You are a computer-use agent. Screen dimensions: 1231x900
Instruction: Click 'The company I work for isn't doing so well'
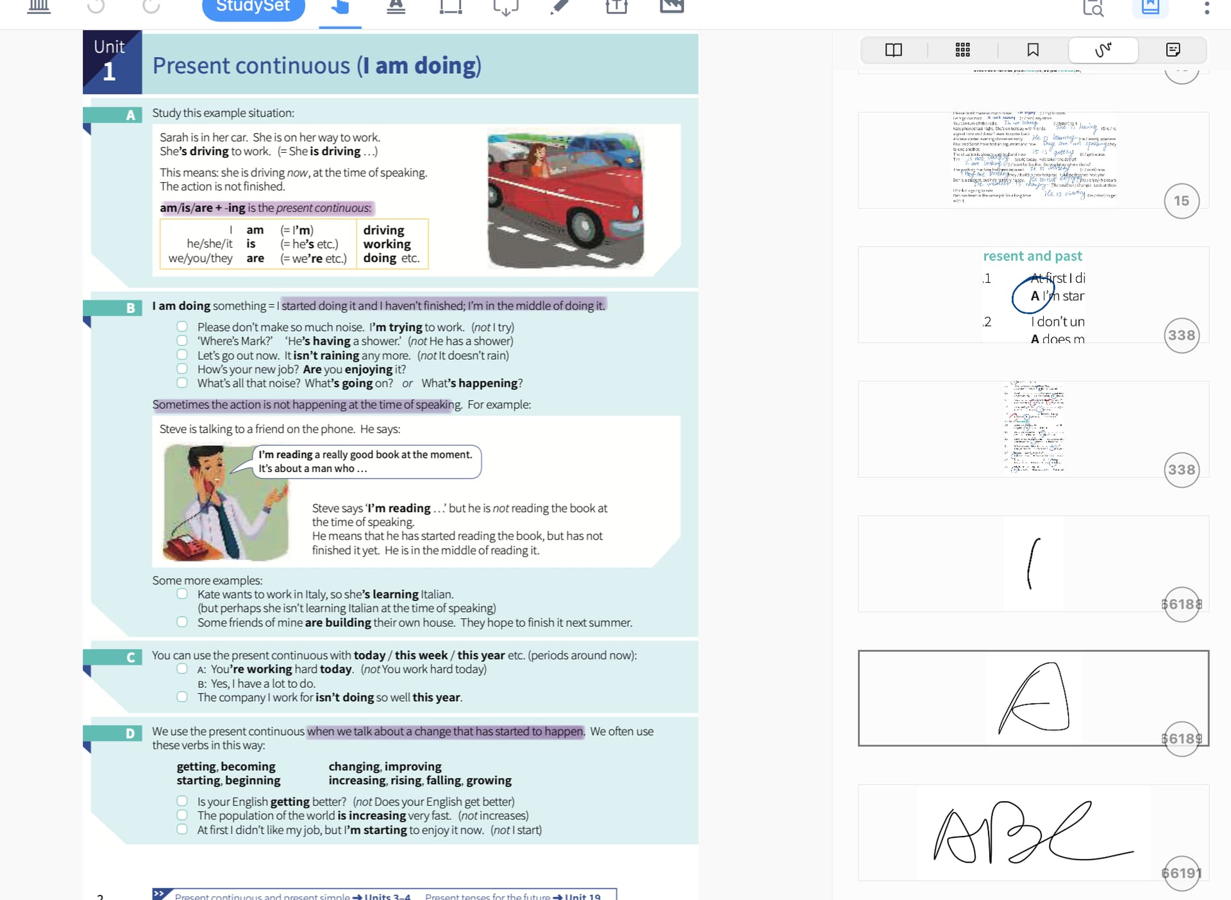(x=330, y=697)
